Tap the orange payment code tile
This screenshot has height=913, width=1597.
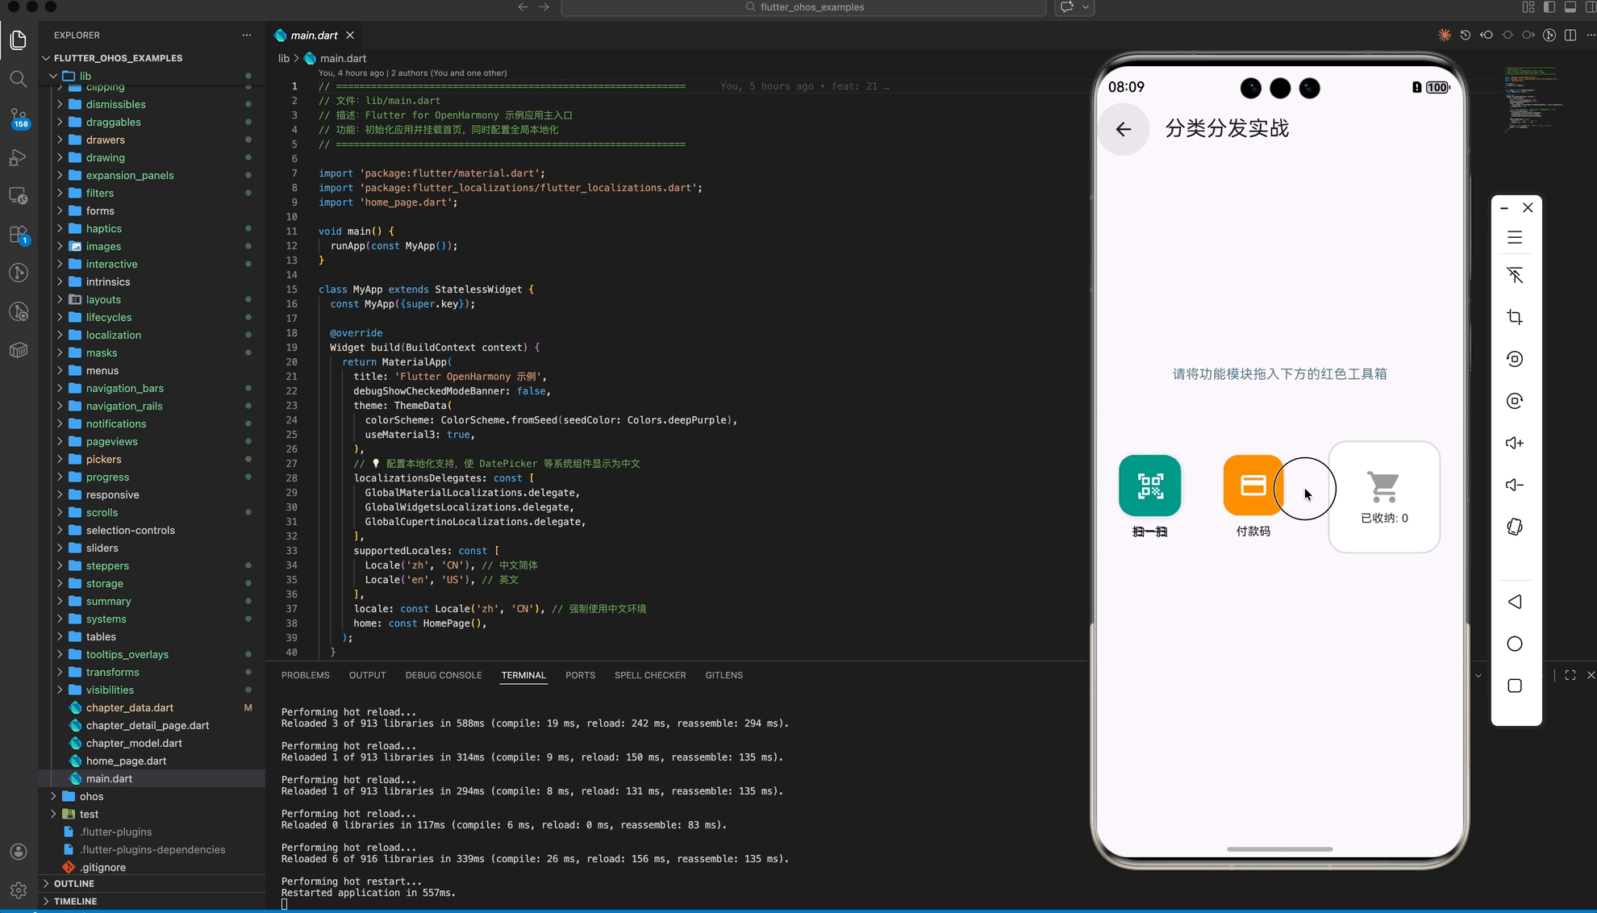click(1252, 486)
